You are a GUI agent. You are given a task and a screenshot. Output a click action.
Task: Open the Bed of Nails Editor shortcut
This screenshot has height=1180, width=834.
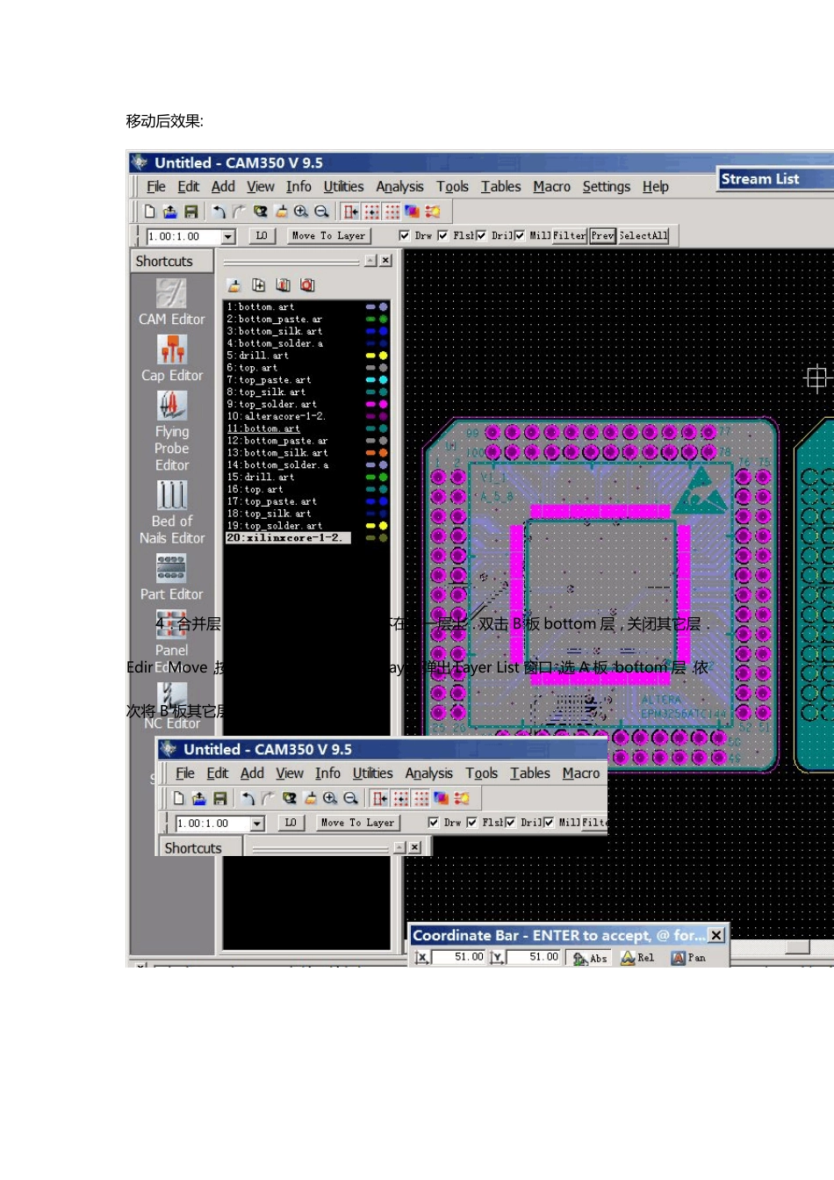pyautogui.click(x=172, y=513)
